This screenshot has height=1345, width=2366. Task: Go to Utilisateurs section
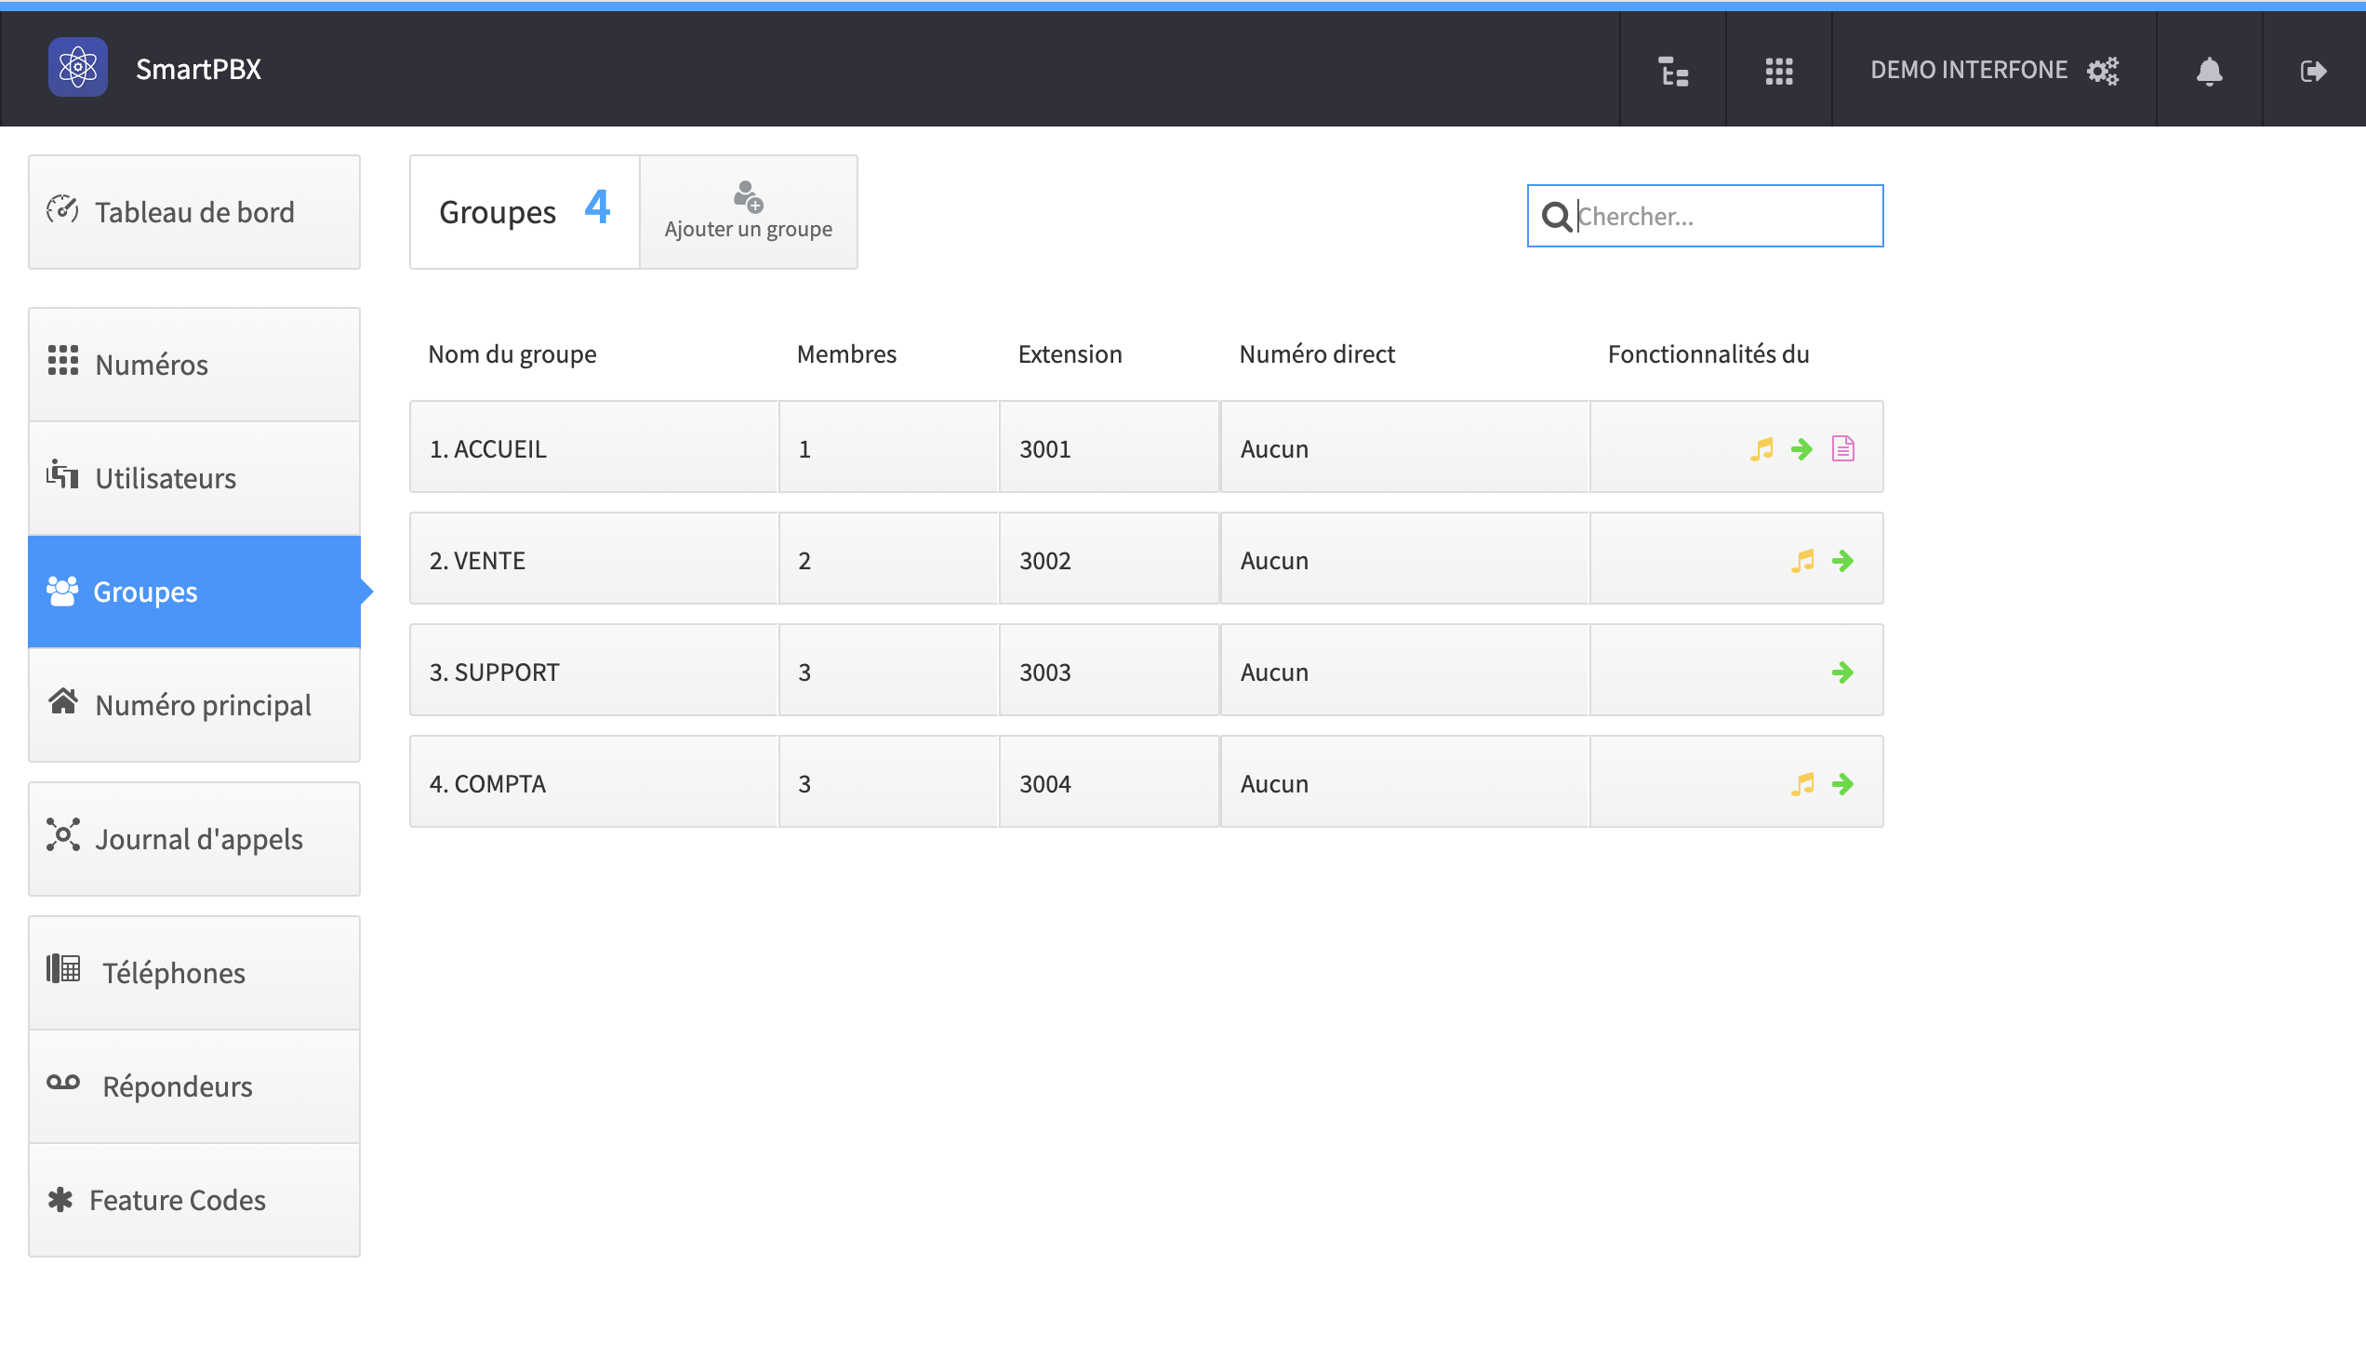pyautogui.click(x=194, y=478)
